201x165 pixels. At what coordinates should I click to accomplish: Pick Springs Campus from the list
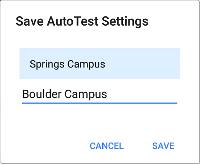point(100,64)
